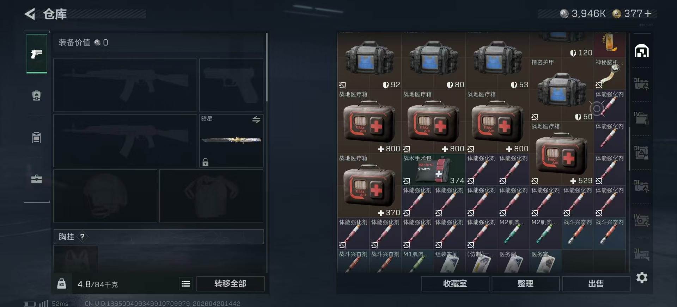Open the safe case tab in left sidebar
Viewport: 677px width, 307px height.
(x=37, y=179)
